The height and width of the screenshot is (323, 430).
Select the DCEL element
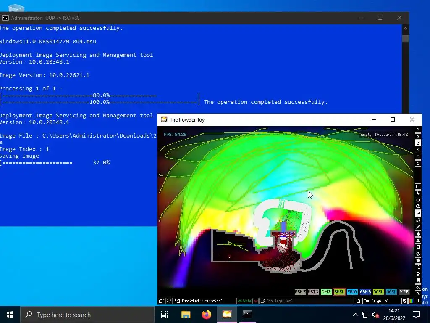click(x=378, y=292)
